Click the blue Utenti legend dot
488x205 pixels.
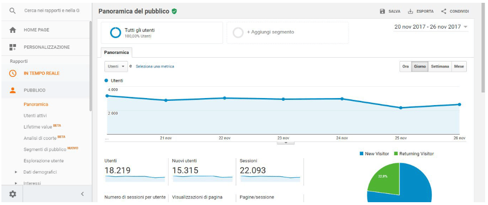(x=106, y=81)
